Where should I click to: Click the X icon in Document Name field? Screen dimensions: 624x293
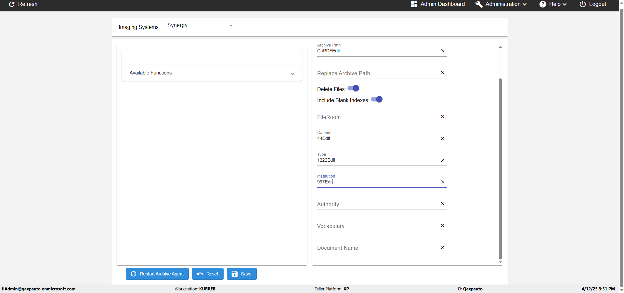(442, 247)
